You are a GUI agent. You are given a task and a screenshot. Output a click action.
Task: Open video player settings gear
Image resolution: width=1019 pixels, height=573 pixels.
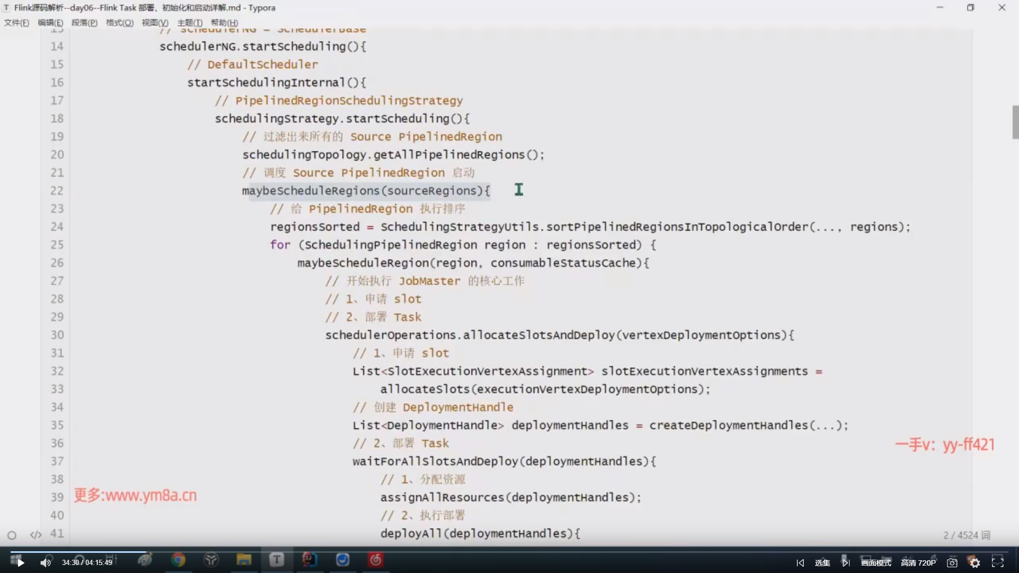pos(975,563)
